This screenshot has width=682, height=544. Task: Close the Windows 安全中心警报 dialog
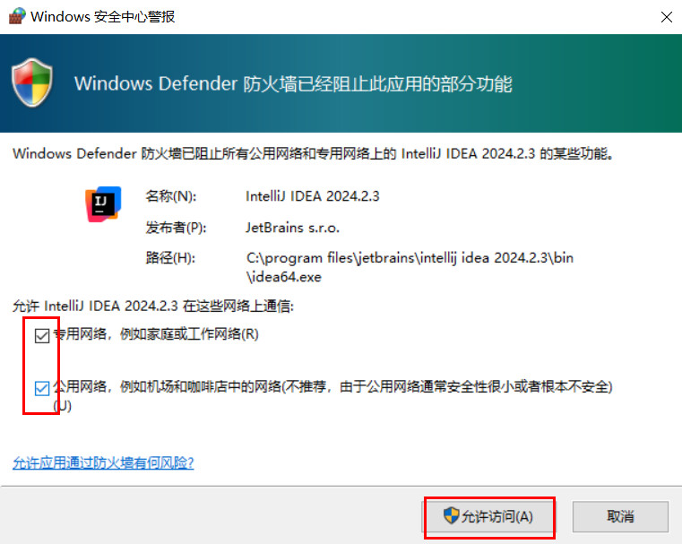click(x=667, y=17)
